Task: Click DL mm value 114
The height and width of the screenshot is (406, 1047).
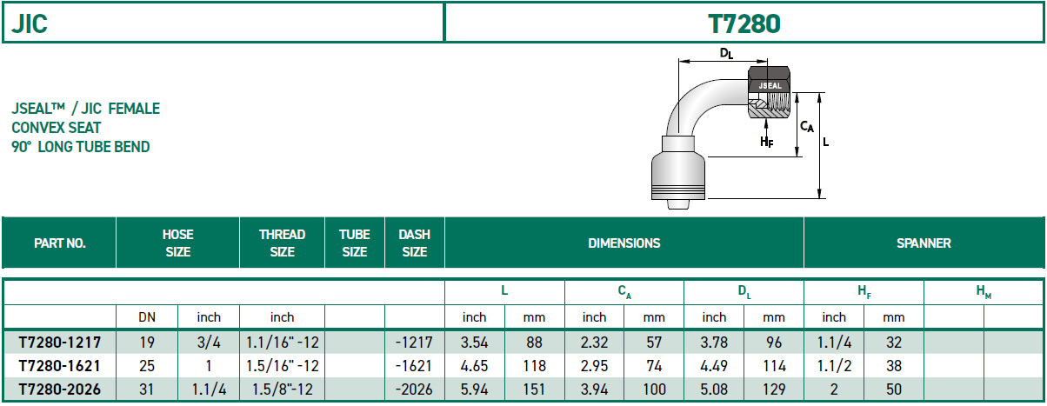Action: click(x=774, y=366)
